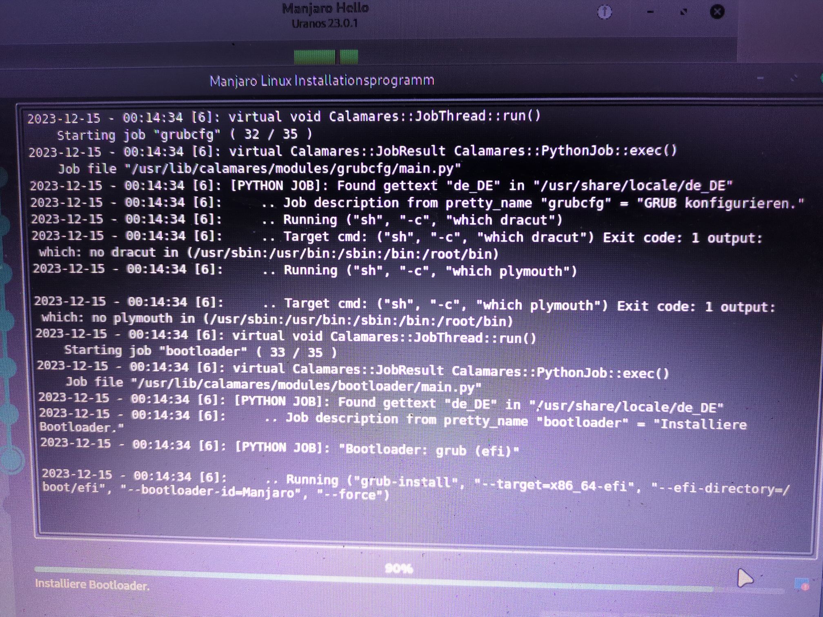This screenshot has width=823, height=617.
Task: Click the 'which: no dracut' log line
Action: tap(269, 253)
